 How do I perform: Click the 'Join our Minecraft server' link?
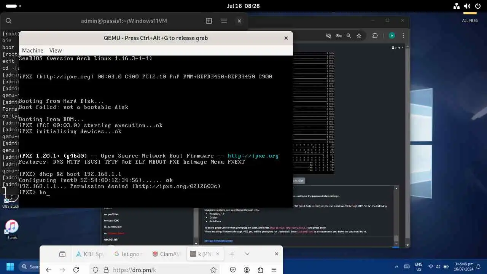pos(218,241)
